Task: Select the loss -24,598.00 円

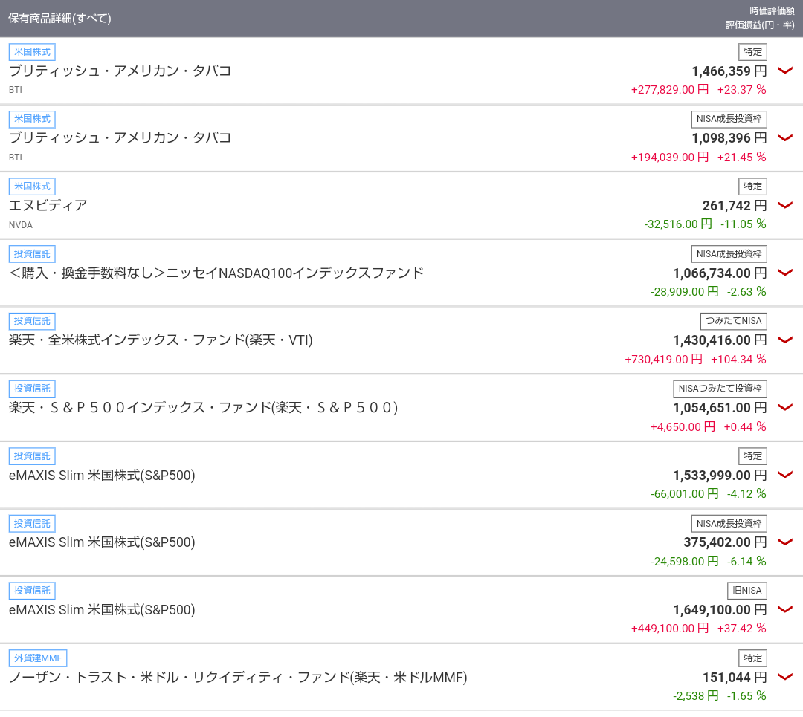Action: click(685, 562)
